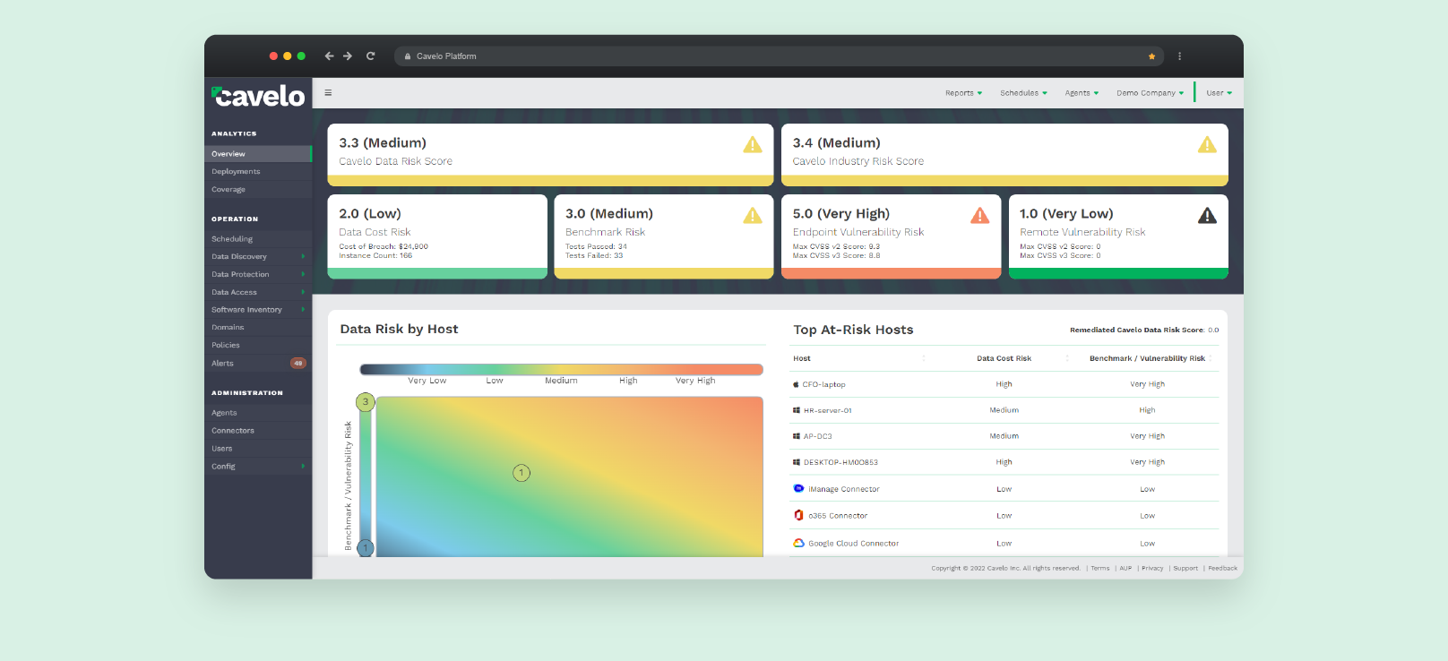Go back with the browser back arrow
This screenshot has width=1448, height=661.
point(329,56)
